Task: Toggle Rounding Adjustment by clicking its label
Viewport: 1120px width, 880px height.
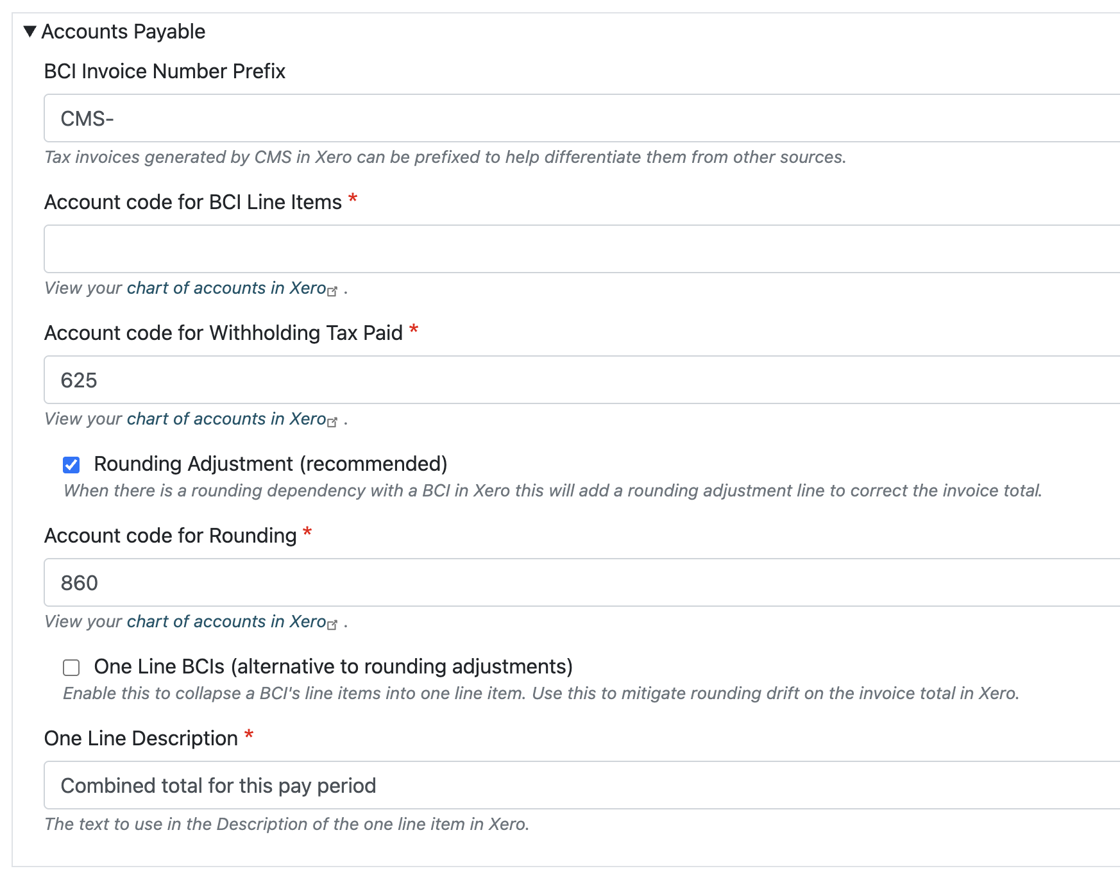Action: coord(270,463)
